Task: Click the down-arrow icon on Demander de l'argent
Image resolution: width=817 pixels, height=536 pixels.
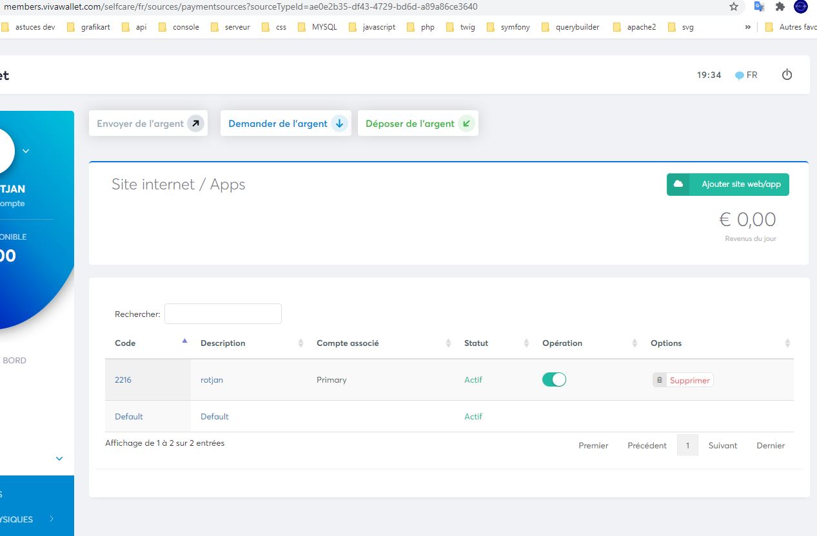Action: pyautogui.click(x=339, y=123)
